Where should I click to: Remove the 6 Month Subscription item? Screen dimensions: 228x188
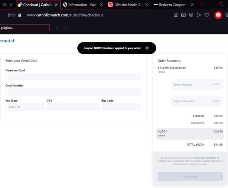pyautogui.click(x=161, y=72)
